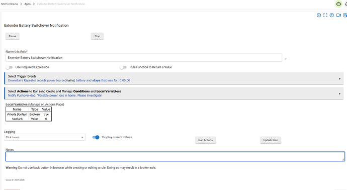
Task: Select the 'true' value cell
Action: 46,115
